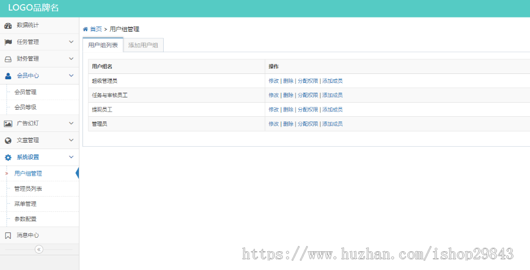
Task: Click 修改 for 超级管理员
Action: point(273,81)
